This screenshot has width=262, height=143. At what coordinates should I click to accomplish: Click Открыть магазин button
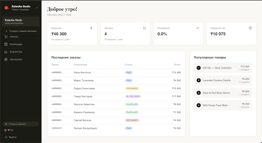pos(21,124)
